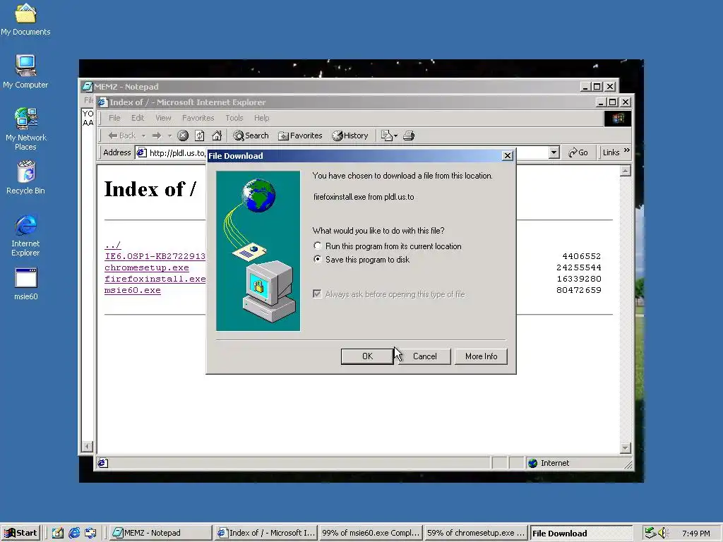The width and height of the screenshot is (723, 542).
Task: Open History pane in IE toolbar
Action: [350, 135]
